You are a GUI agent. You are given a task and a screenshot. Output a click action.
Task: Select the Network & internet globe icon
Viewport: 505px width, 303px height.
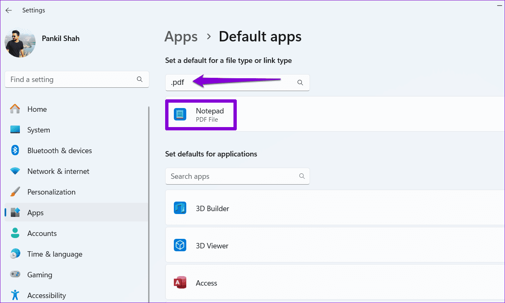[x=15, y=171]
